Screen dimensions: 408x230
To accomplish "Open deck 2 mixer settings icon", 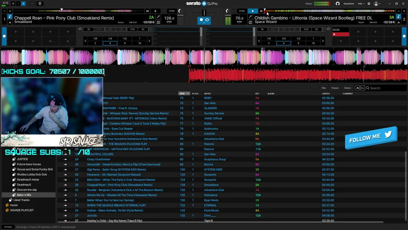I will coord(250,22).
